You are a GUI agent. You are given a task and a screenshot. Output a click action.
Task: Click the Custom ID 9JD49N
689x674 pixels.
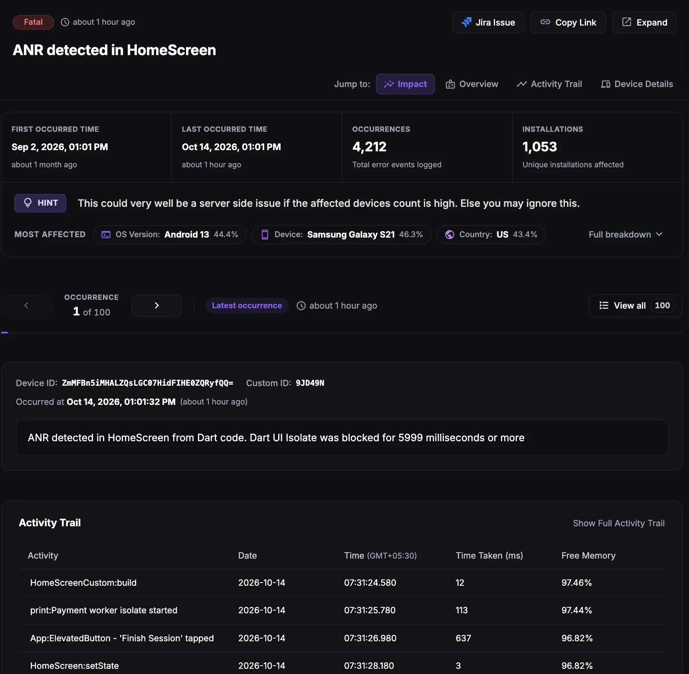310,383
